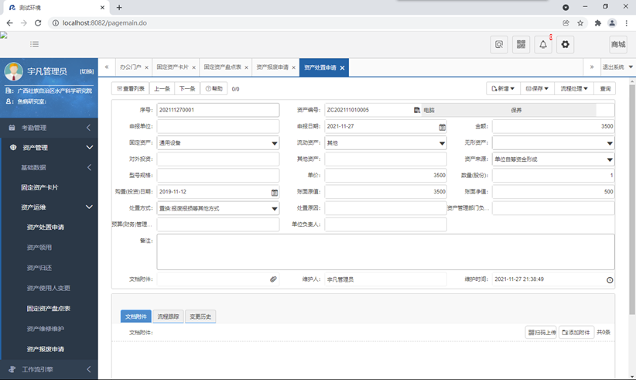Switch to 固定资产盘点表 tab
636x380 pixels.
point(222,67)
